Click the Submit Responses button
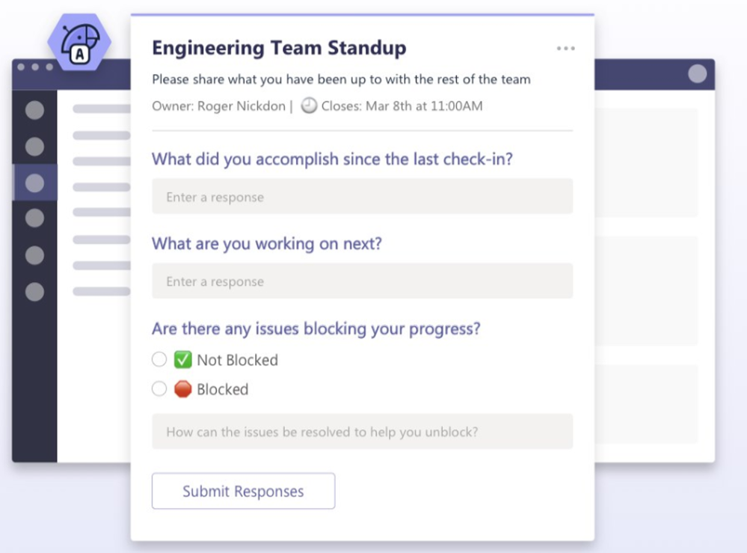Viewport: 747px width, 553px height. 244,491
